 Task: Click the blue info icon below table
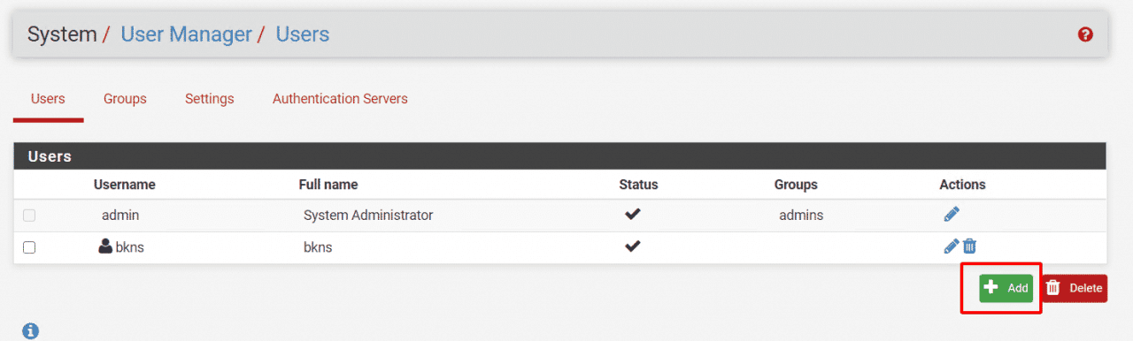point(31,331)
